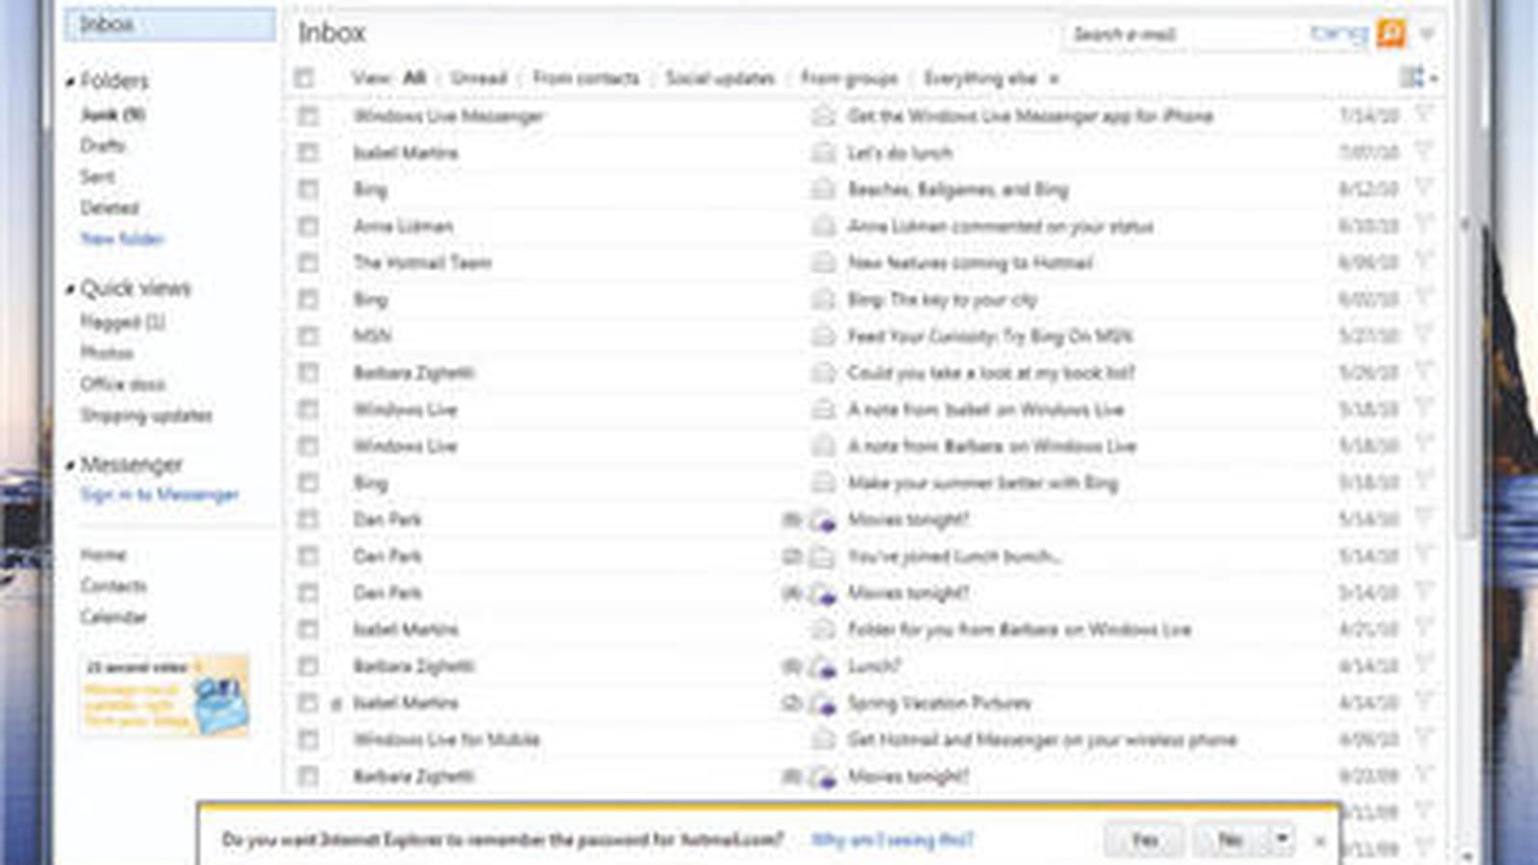This screenshot has width=1538, height=865.
Task: Flag the Windows Live Messenger iPhone app email
Action: pos(1424,115)
